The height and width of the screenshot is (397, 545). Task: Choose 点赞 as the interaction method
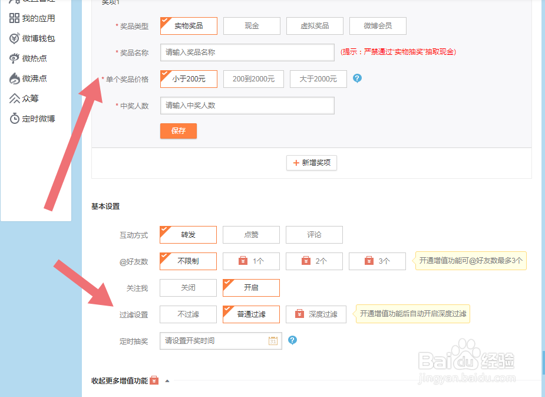pyautogui.click(x=252, y=235)
